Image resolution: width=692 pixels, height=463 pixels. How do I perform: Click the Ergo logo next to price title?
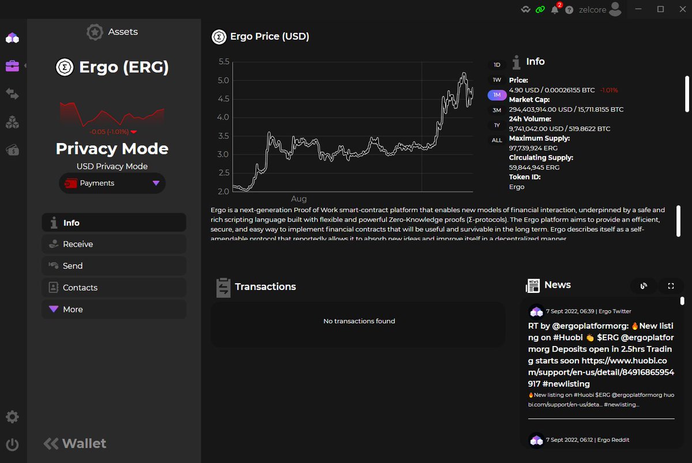219,37
